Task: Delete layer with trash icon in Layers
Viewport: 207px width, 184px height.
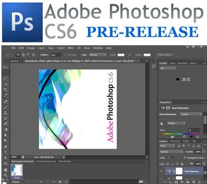Action: tap(199, 182)
